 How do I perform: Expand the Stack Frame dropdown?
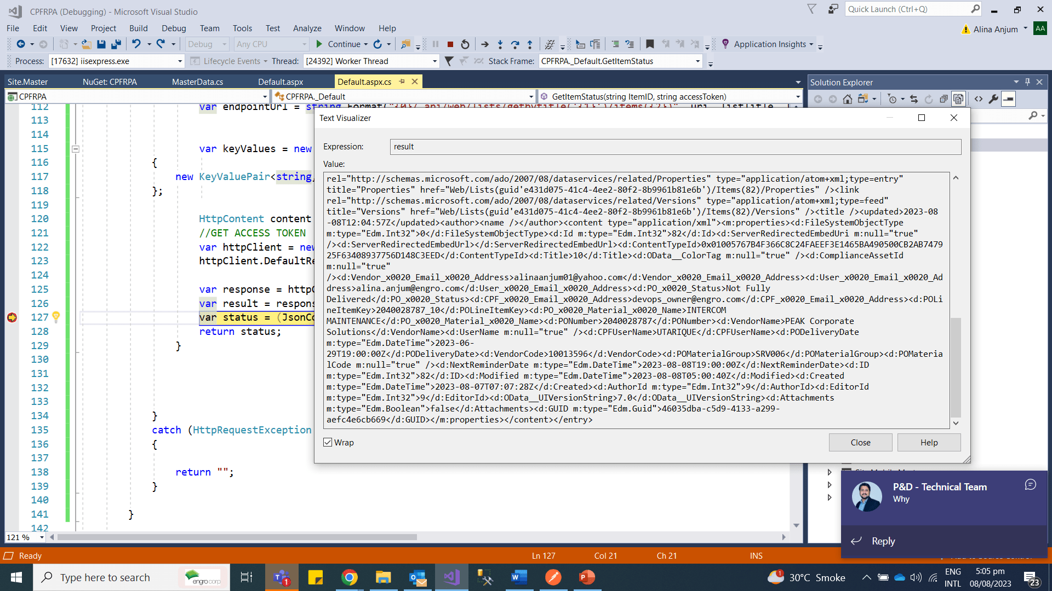(697, 61)
